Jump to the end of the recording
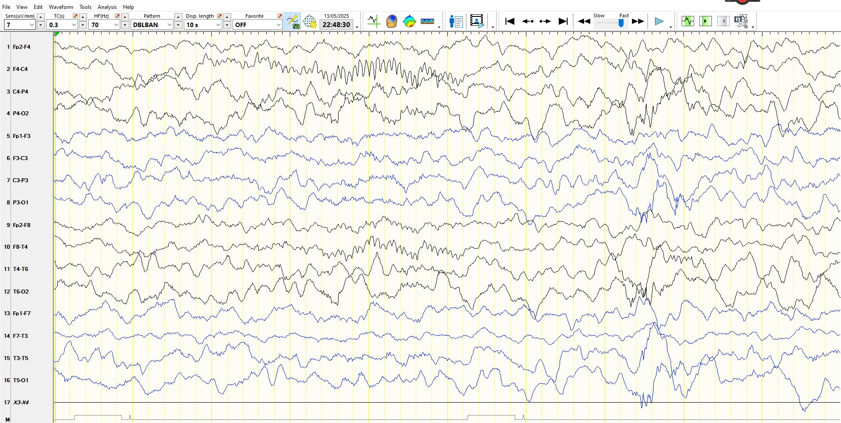 click(x=563, y=21)
